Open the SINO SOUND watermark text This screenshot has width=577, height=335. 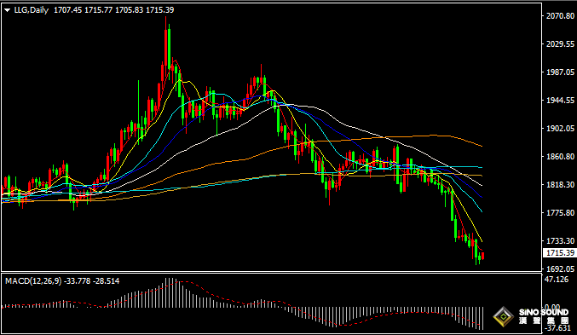pyautogui.click(x=544, y=313)
